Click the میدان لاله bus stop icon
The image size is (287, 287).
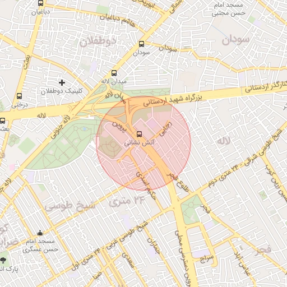pos(114,73)
